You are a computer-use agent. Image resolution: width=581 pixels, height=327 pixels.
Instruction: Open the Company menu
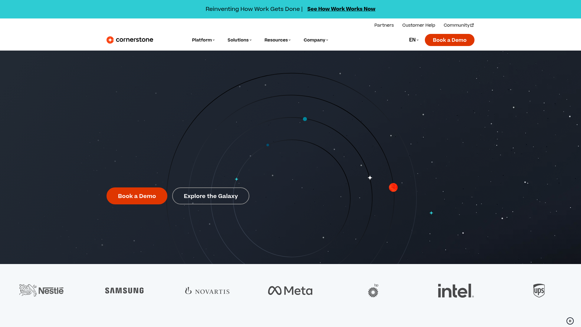tap(315, 40)
